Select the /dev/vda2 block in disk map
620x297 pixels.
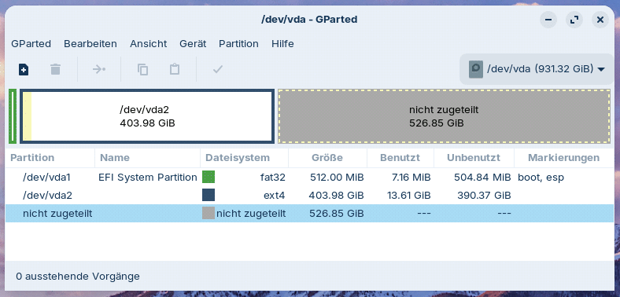pos(146,116)
